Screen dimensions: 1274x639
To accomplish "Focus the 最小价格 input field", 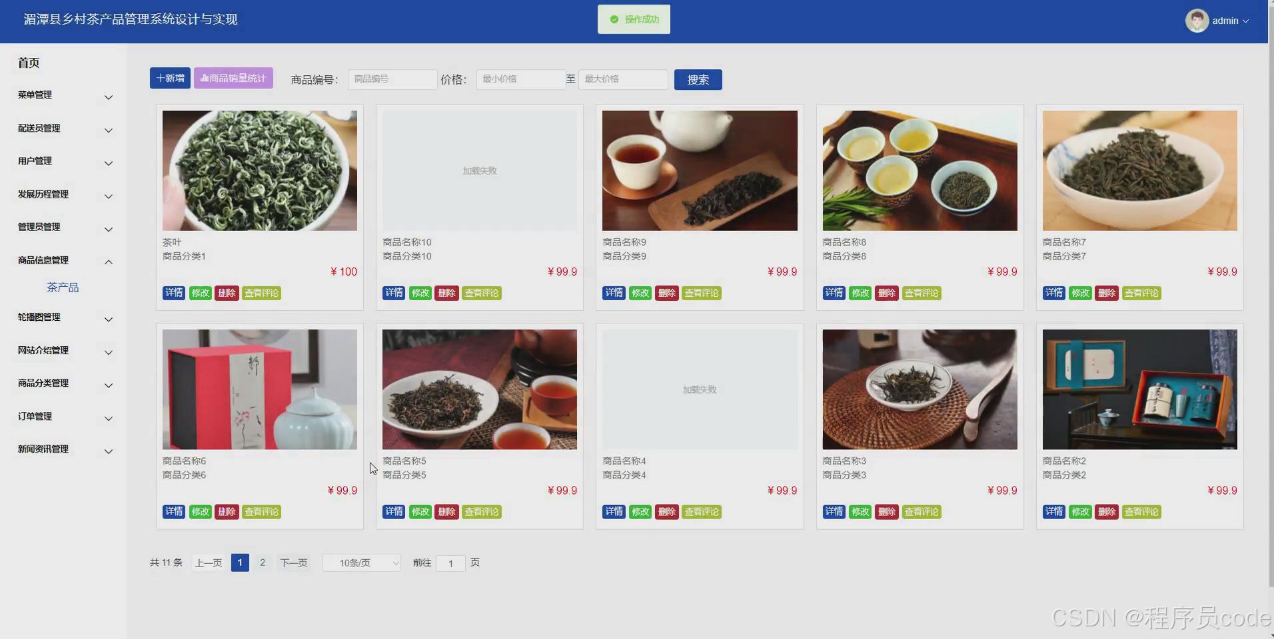I will click(x=521, y=79).
